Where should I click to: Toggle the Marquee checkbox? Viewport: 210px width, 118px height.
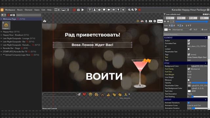(189, 80)
